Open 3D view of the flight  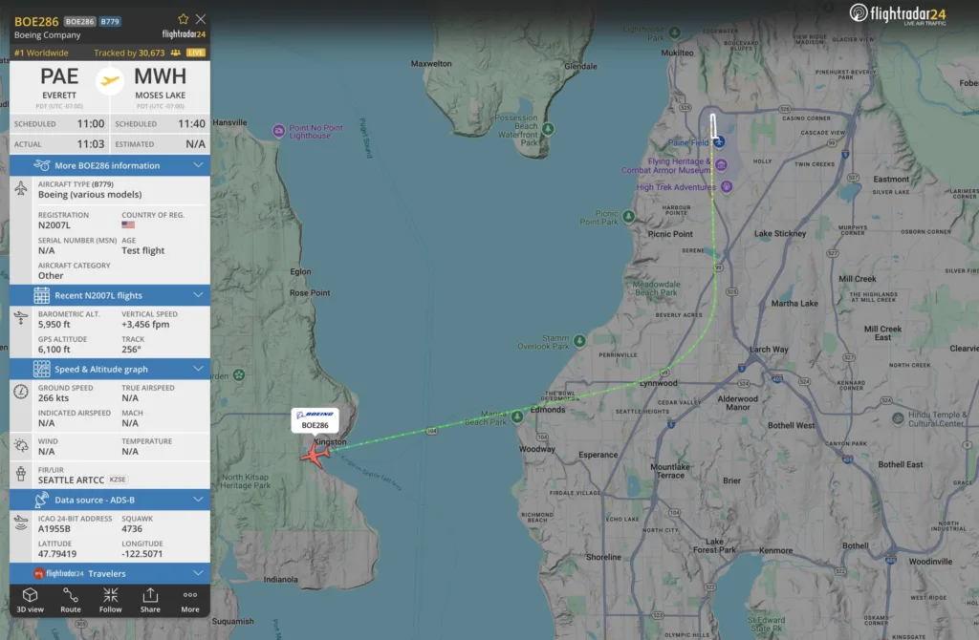[x=30, y=600]
